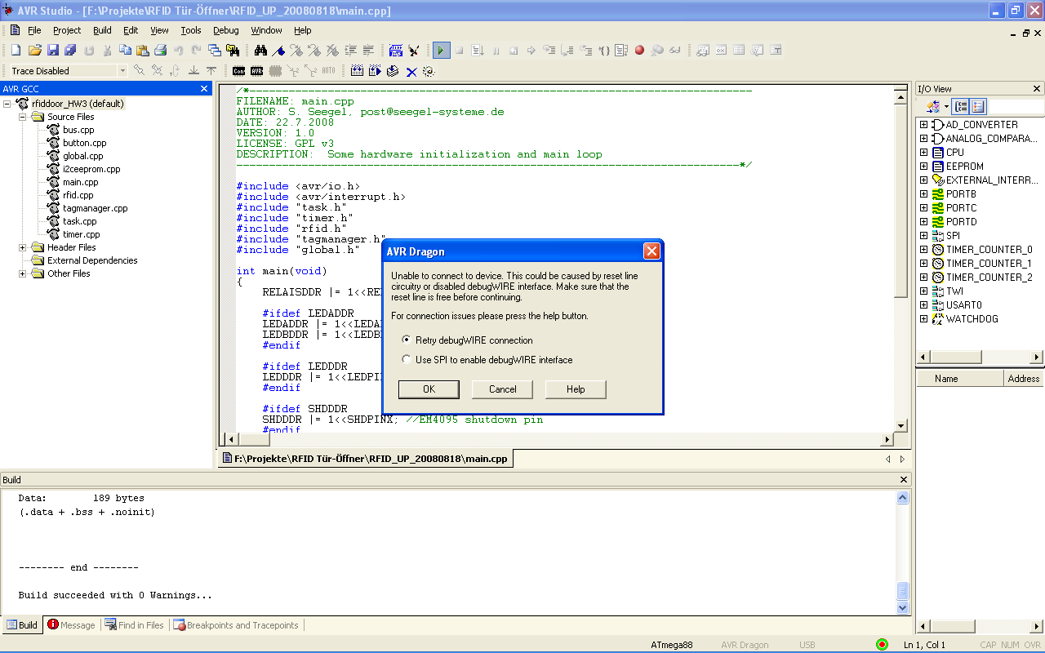
Task: Click the Paste clipboard icon
Action: pyautogui.click(x=143, y=51)
